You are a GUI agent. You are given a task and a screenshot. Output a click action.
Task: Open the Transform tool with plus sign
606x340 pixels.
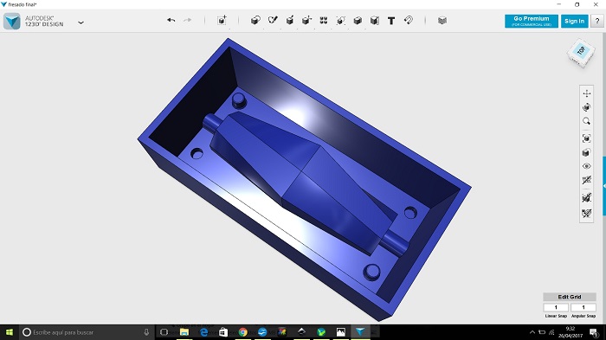[x=222, y=21]
